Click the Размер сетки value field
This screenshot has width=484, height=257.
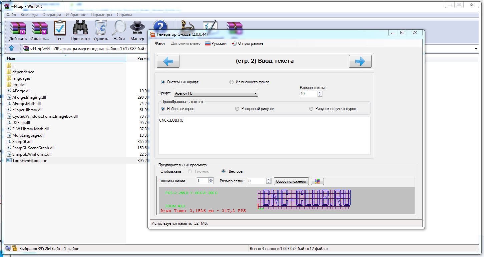257,181
